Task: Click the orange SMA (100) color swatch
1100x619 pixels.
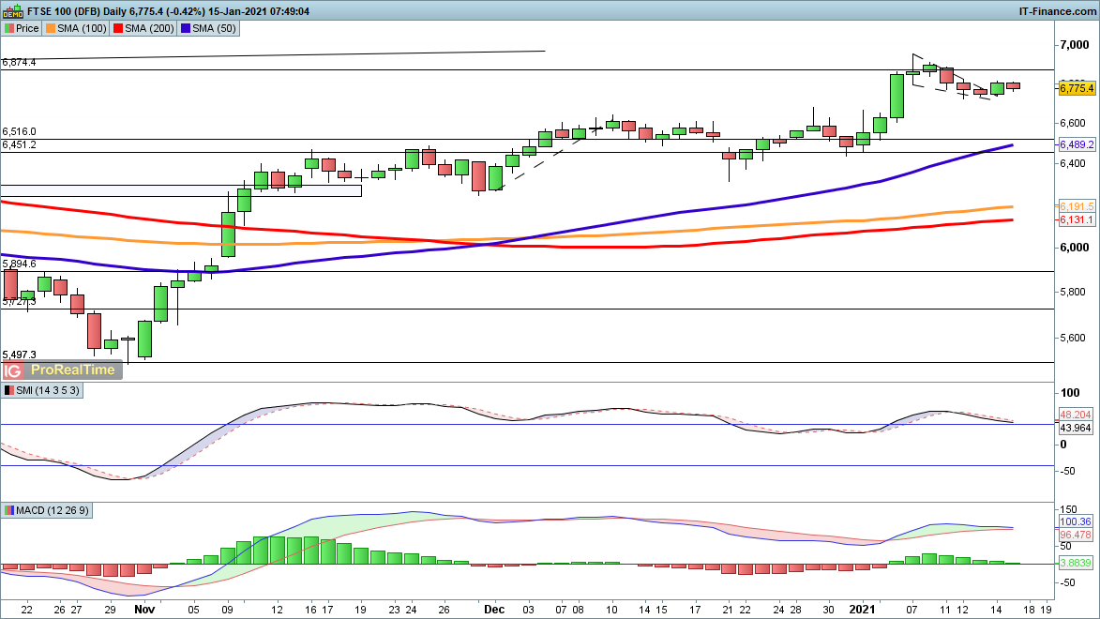Action: coord(51,29)
